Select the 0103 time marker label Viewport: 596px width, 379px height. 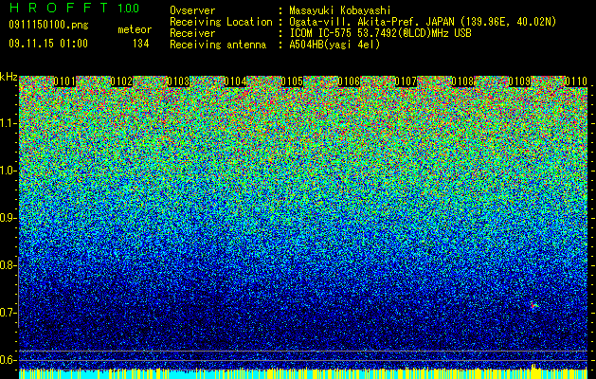[178, 81]
